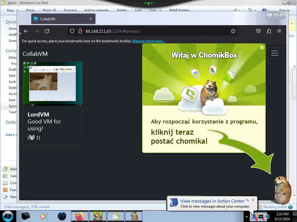Close the ChomikBox welcome popup

(x=262, y=48)
